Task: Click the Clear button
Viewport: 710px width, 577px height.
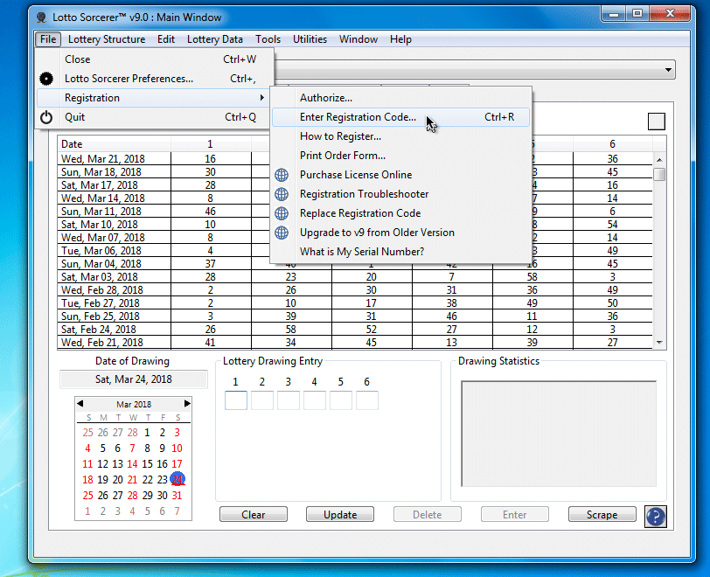Action: (254, 515)
